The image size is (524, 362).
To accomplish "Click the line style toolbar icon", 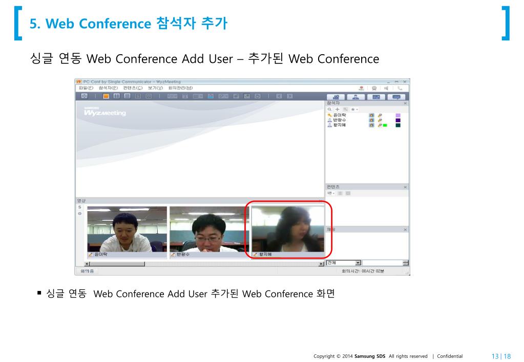I will [198, 96].
